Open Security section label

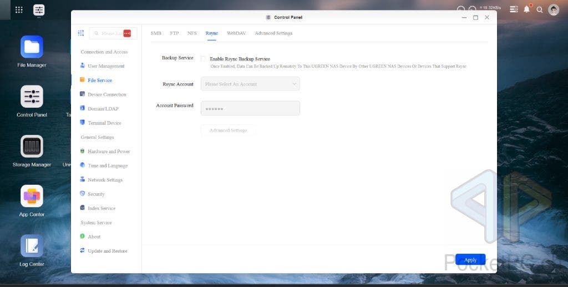[96, 194]
